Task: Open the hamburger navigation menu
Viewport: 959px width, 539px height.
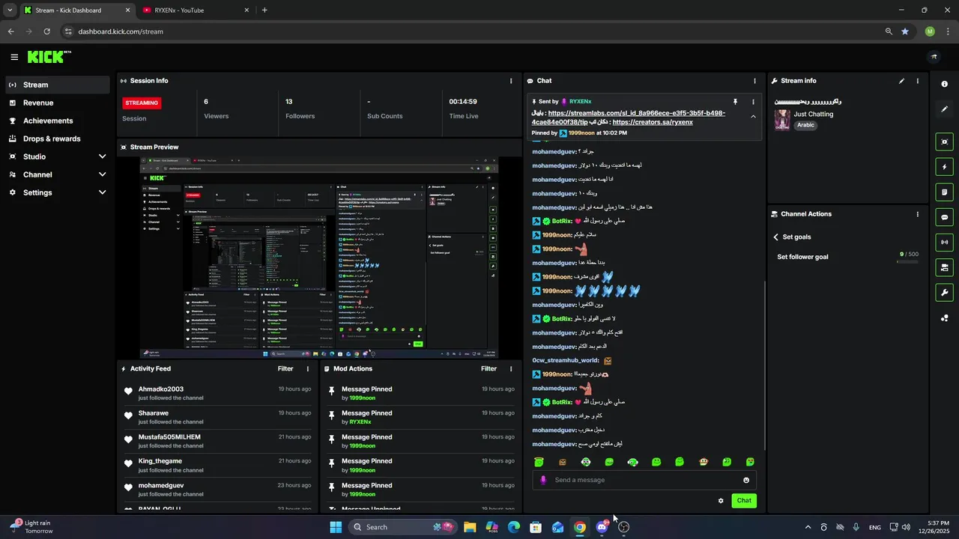Action: (14, 57)
